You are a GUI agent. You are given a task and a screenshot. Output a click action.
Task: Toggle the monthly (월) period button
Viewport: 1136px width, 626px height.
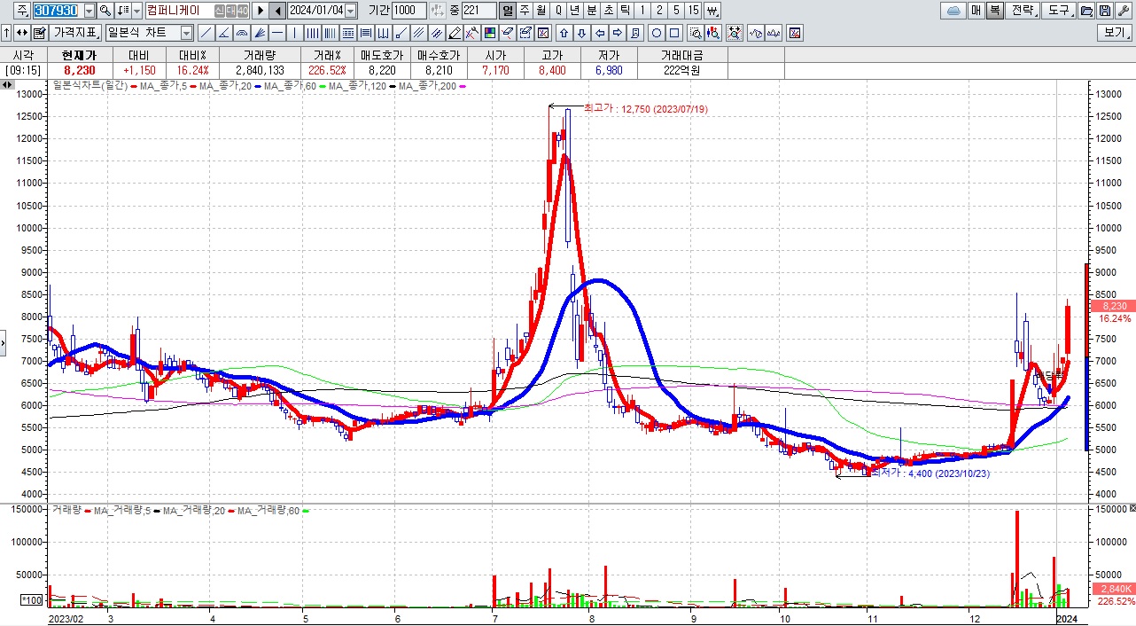[x=541, y=11]
